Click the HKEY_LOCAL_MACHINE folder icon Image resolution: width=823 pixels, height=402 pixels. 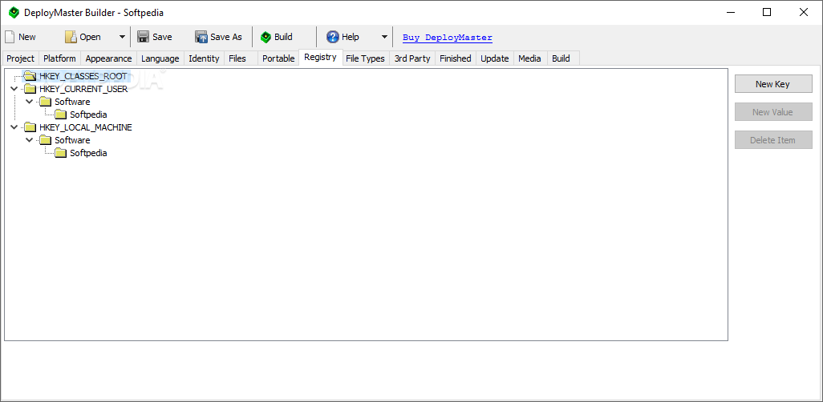point(30,127)
